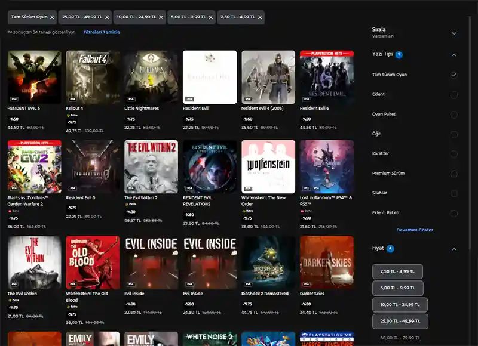478x346 pixels.
Task: Click Devamını Göster link
Action: click(x=415, y=230)
